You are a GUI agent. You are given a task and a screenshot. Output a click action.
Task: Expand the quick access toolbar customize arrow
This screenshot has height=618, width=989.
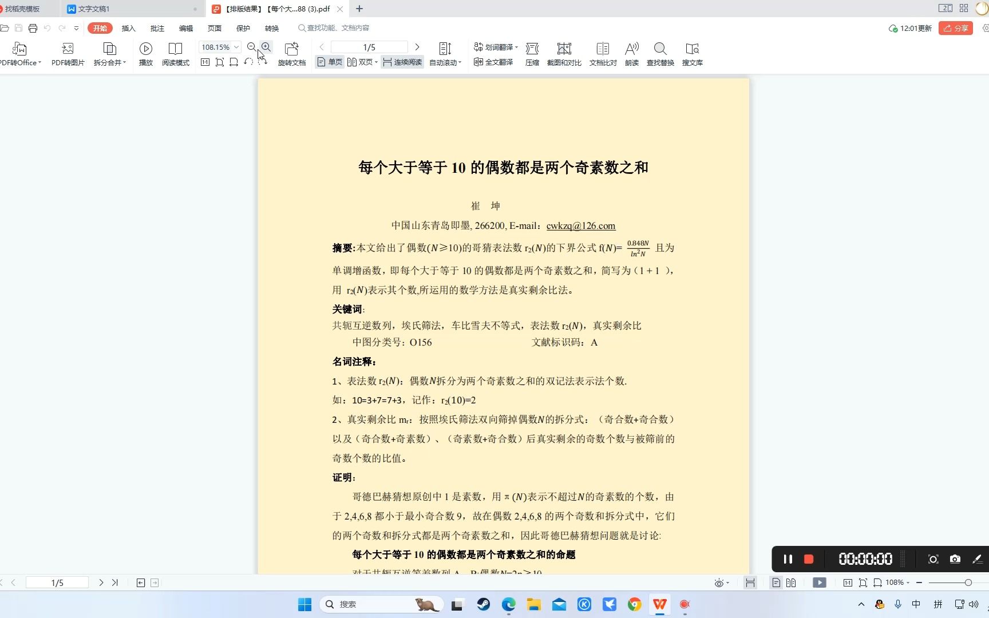[x=76, y=28]
